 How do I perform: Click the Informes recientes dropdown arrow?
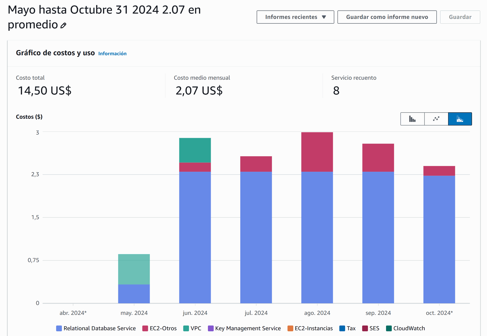coord(324,17)
